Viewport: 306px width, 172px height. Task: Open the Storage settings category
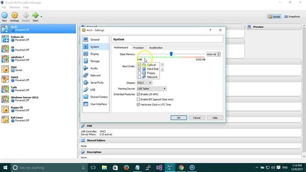(96, 61)
